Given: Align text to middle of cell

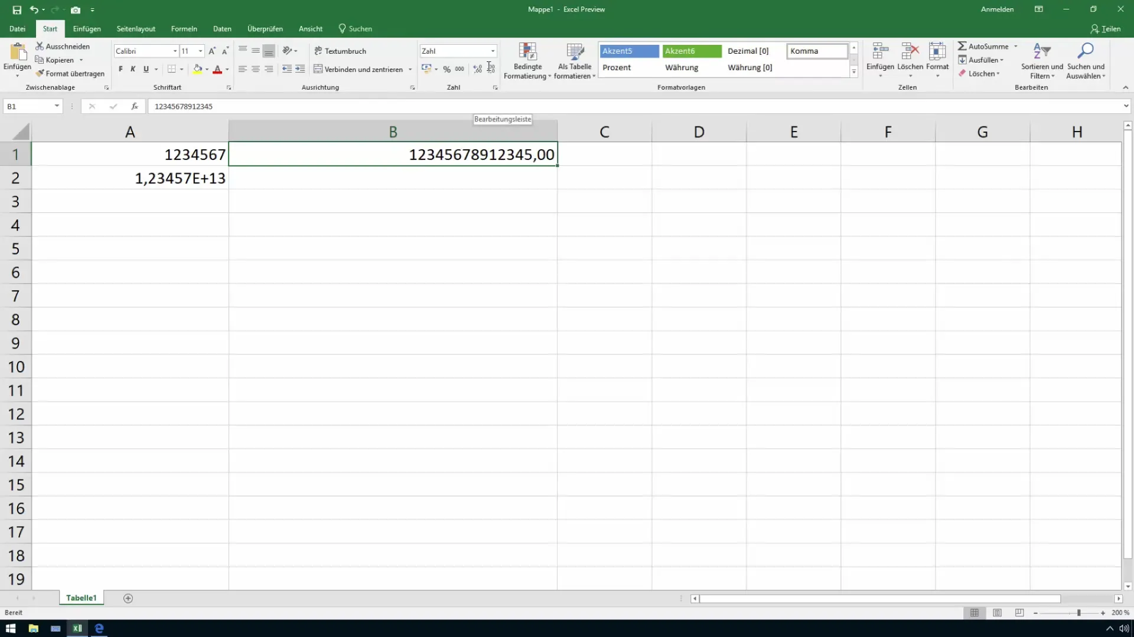Looking at the screenshot, I should pyautogui.click(x=256, y=51).
